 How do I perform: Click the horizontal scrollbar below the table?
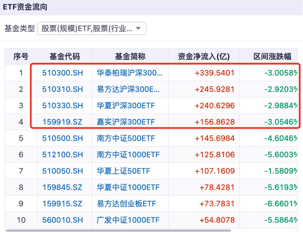coord(118,231)
